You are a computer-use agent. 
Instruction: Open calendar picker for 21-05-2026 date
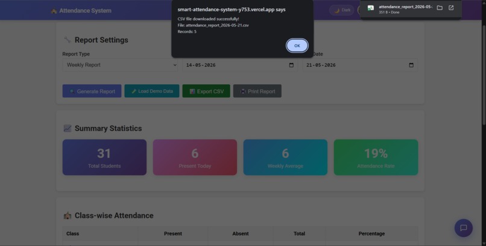coord(411,65)
